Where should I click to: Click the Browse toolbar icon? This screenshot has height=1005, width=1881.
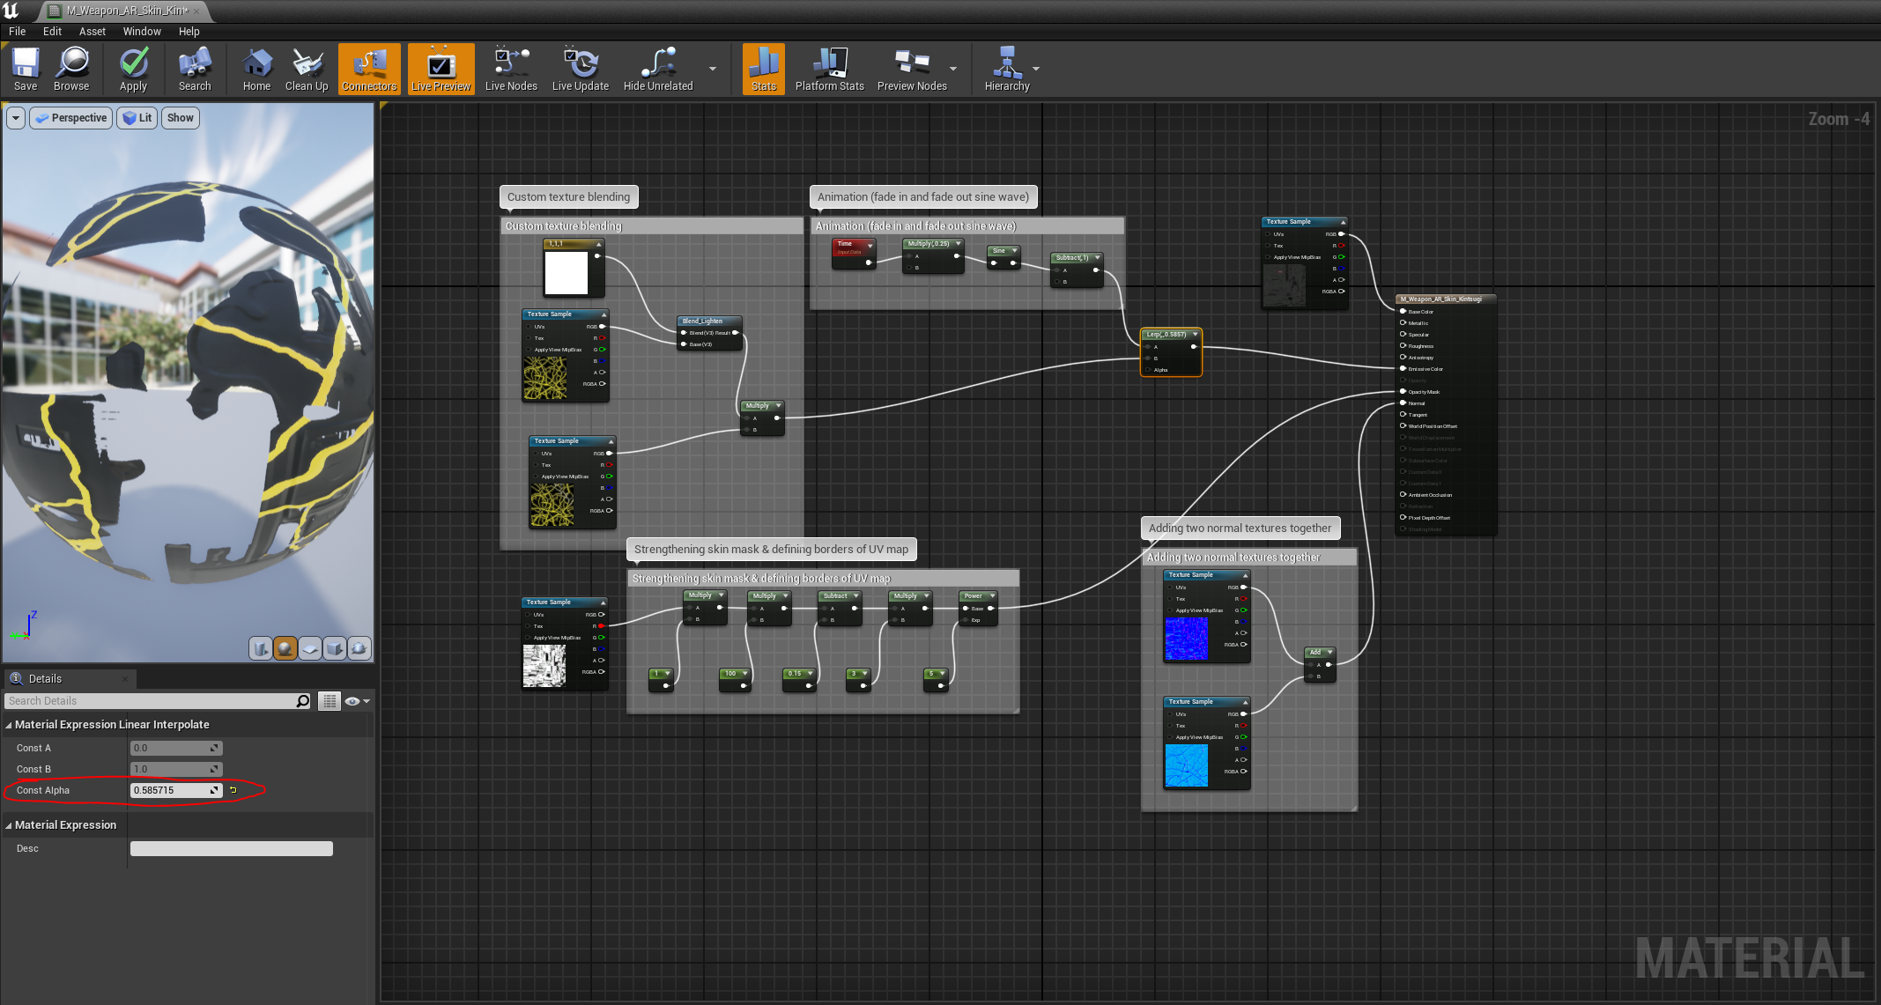[71, 69]
